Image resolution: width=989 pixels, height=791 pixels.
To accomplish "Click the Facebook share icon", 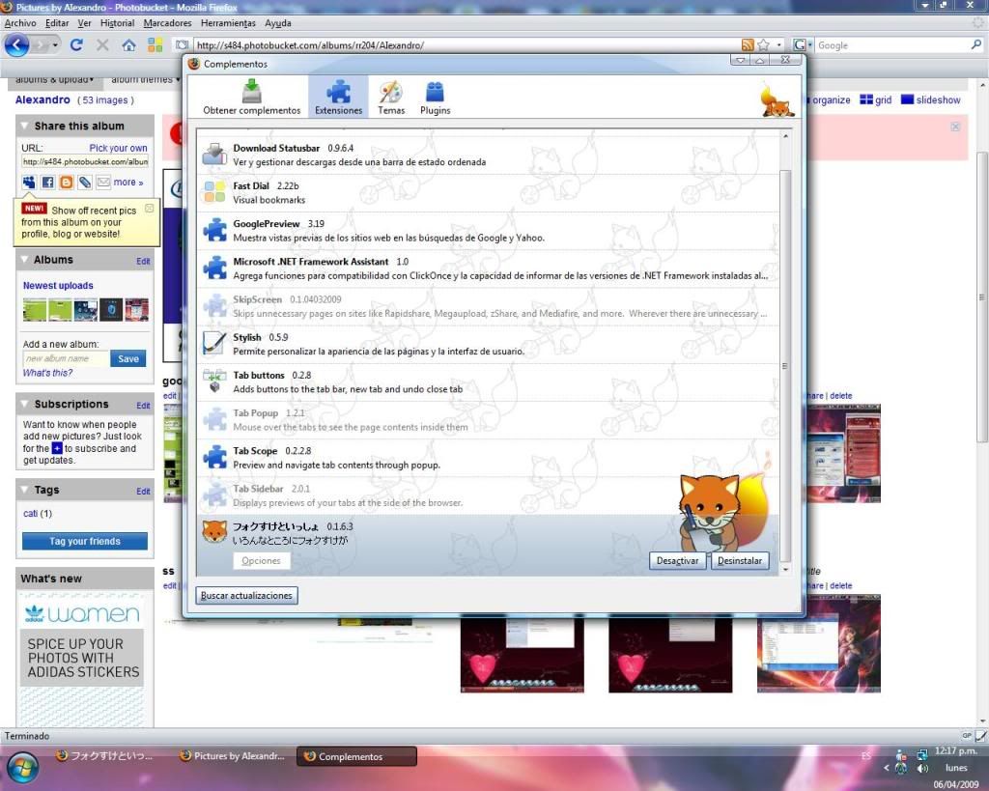I will point(48,183).
